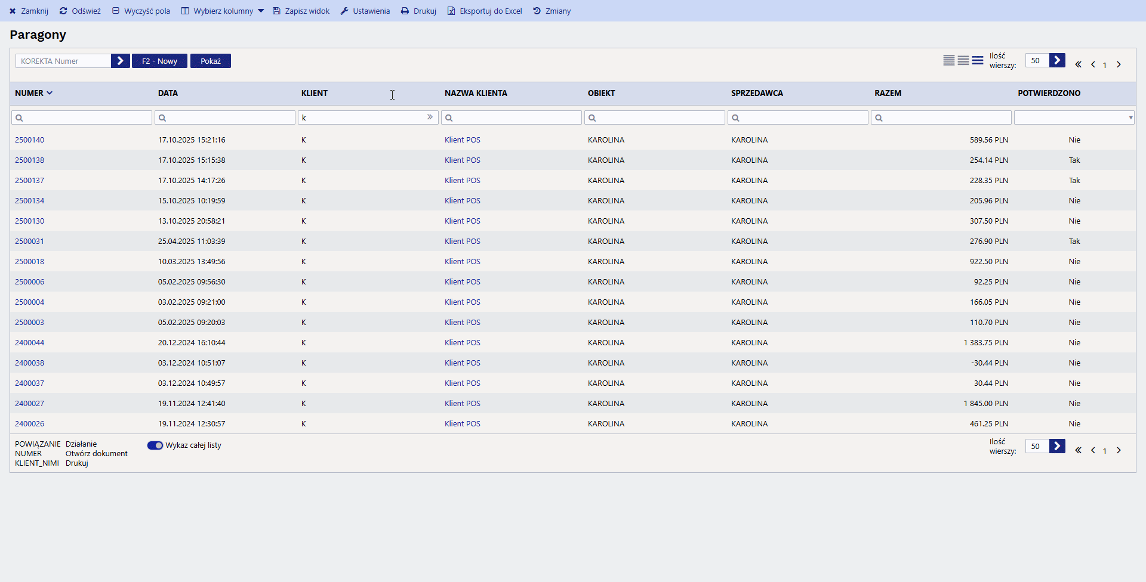Click the Pokaż button

pos(210,61)
